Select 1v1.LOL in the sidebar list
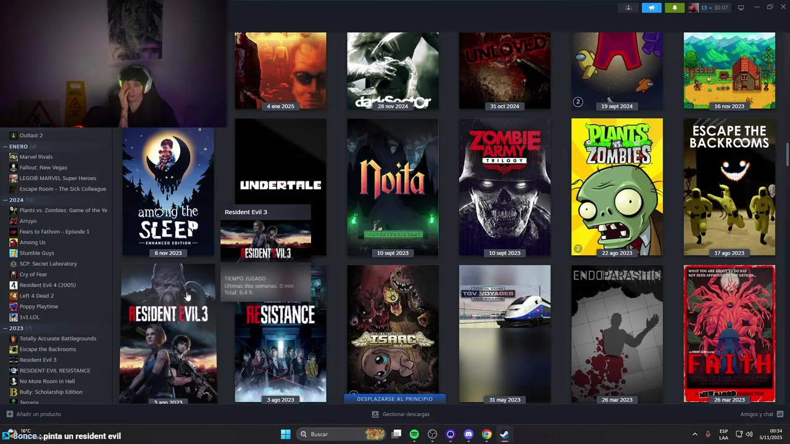 pyautogui.click(x=29, y=317)
